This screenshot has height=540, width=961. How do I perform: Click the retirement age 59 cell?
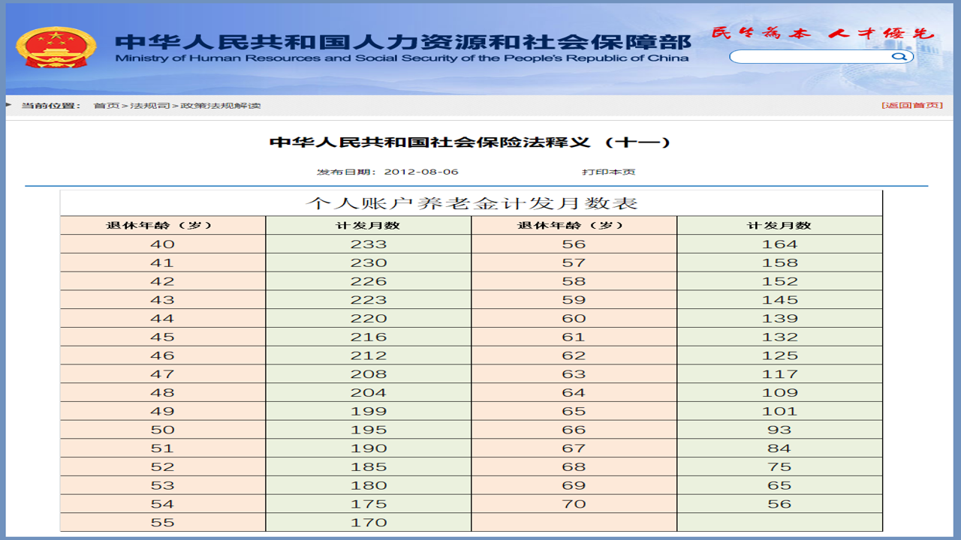tap(574, 300)
